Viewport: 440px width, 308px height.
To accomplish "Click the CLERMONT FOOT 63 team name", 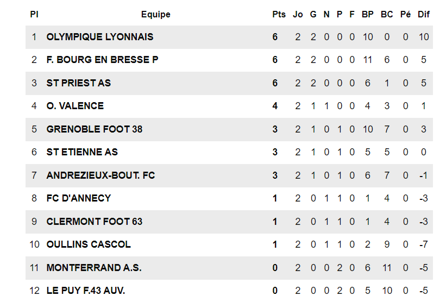I will click(95, 222).
